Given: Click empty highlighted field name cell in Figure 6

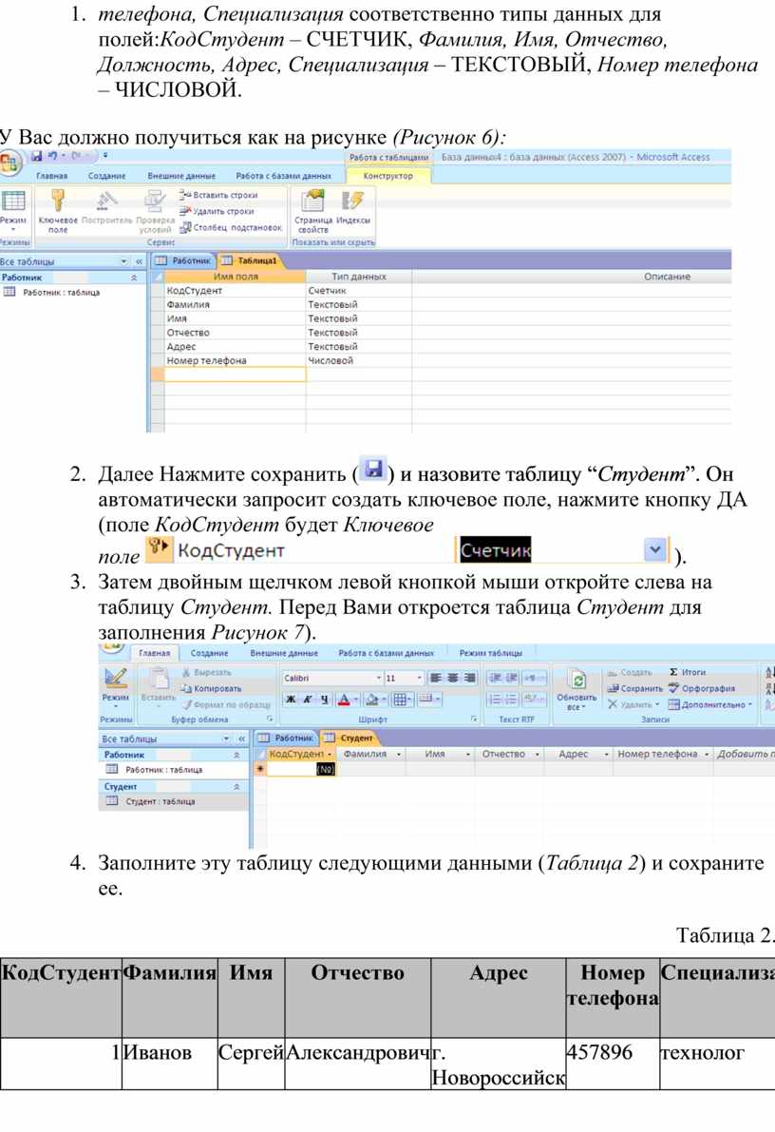Looking at the screenshot, I should (x=236, y=374).
